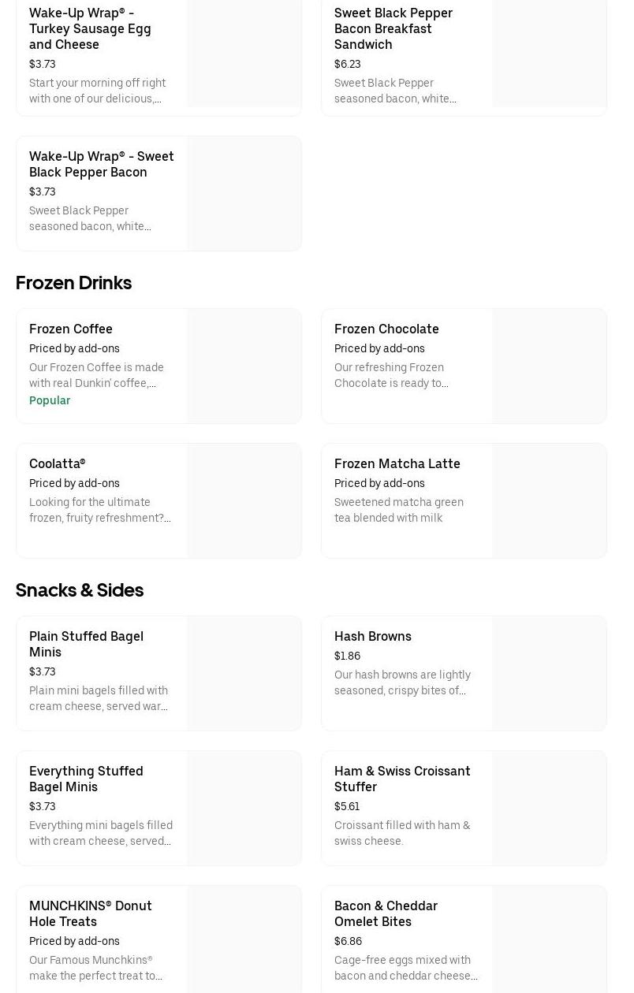Click the Frozen Coffee image placeholder
634x993 pixels.
(x=244, y=366)
